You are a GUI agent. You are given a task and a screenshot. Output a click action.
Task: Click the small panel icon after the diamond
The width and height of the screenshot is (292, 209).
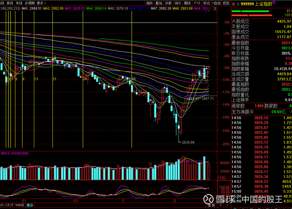(215, 8)
